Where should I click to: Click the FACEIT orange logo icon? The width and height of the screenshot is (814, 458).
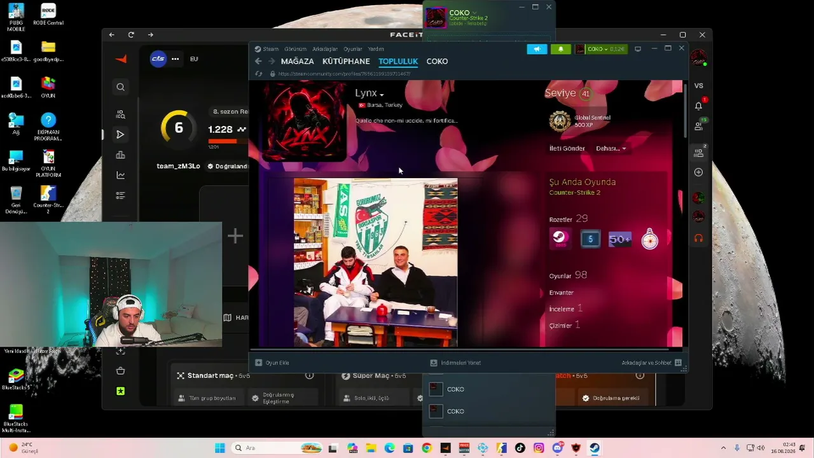[121, 59]
